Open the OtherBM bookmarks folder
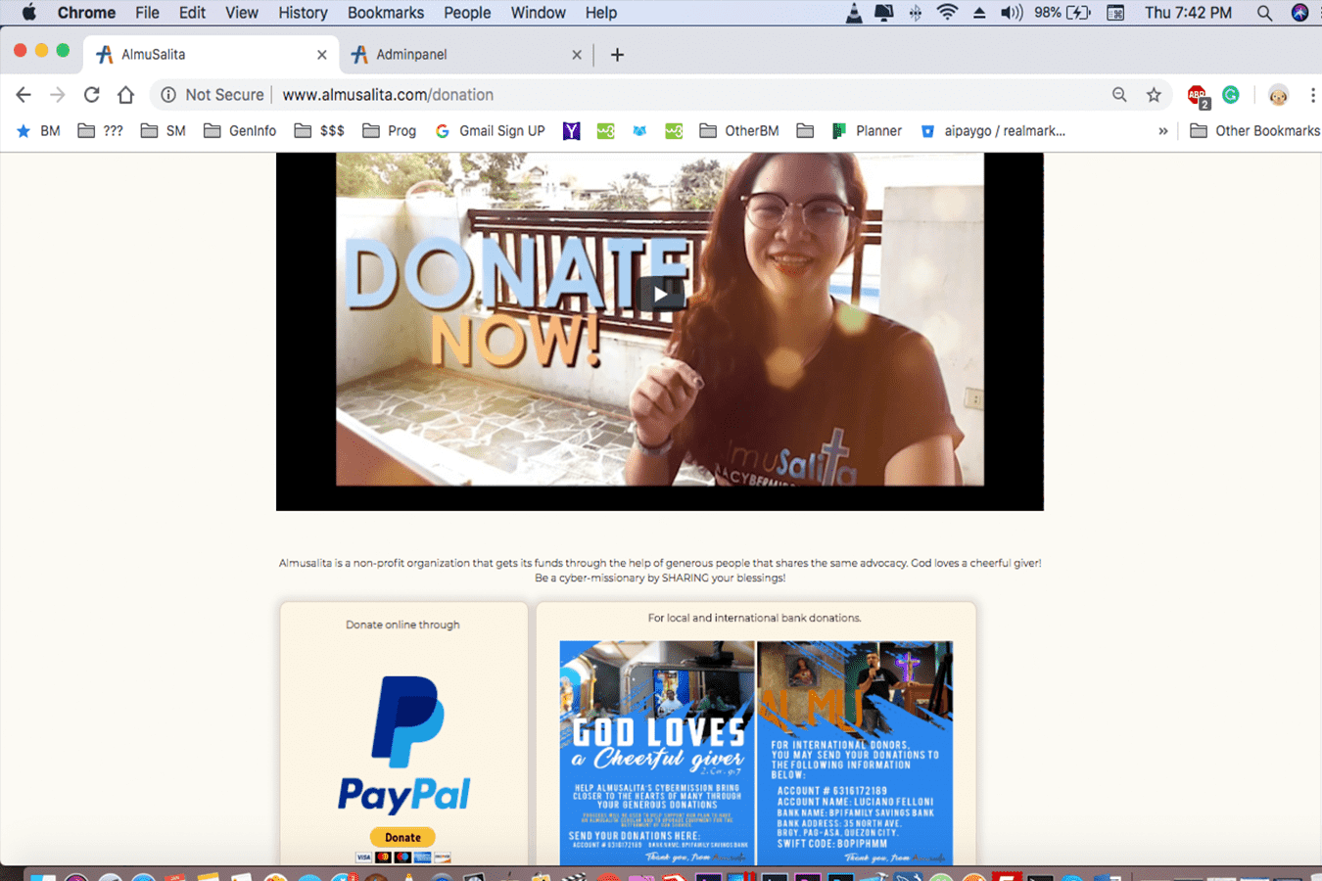Screen dimensions: 1322x881 740,131
